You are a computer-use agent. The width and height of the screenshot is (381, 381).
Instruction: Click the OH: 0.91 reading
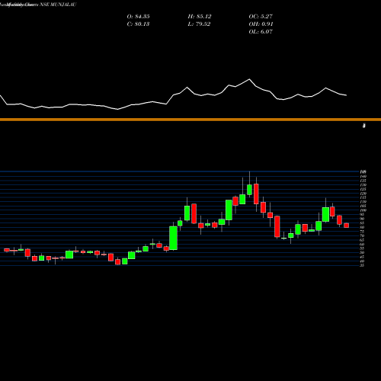click(261, 24)
